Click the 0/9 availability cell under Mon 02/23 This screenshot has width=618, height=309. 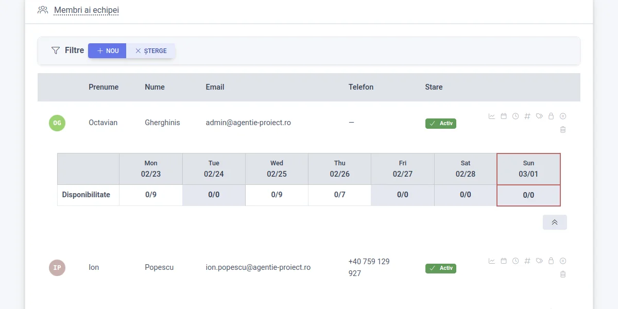(150, 195)
